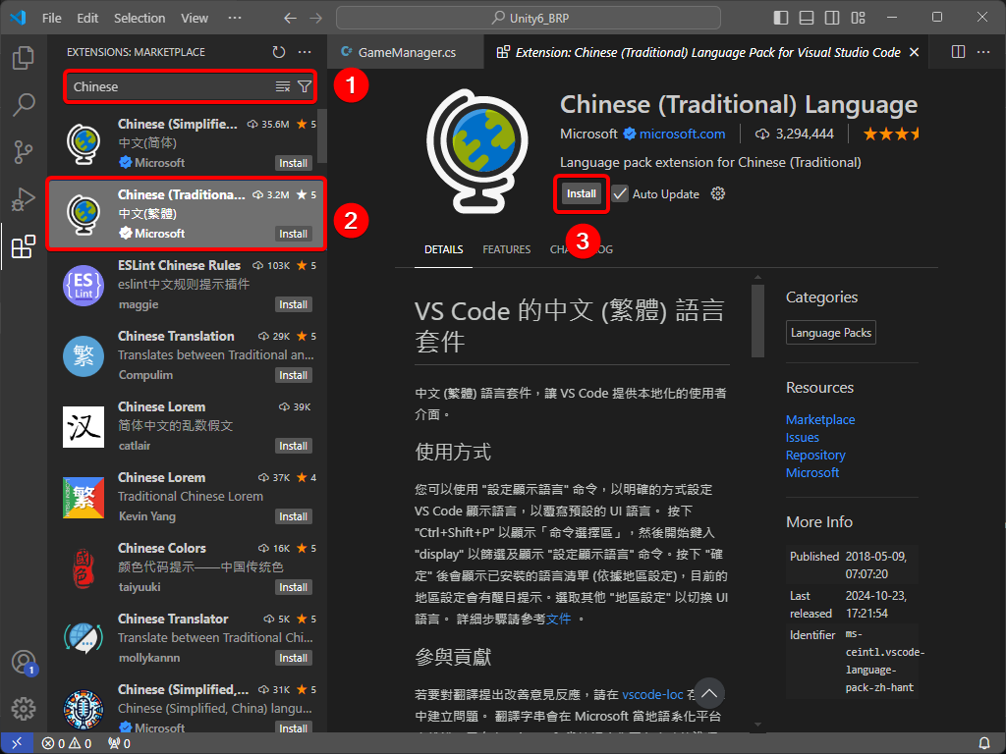Open the Selection menu
This screenshot has height=754, width=1006.
[140, 18]
